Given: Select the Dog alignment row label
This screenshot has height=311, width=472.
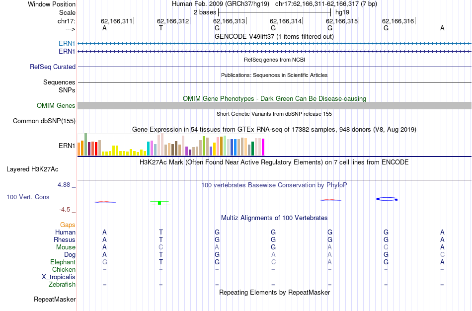Looking at the screenshot, I should tap(70, 255).
